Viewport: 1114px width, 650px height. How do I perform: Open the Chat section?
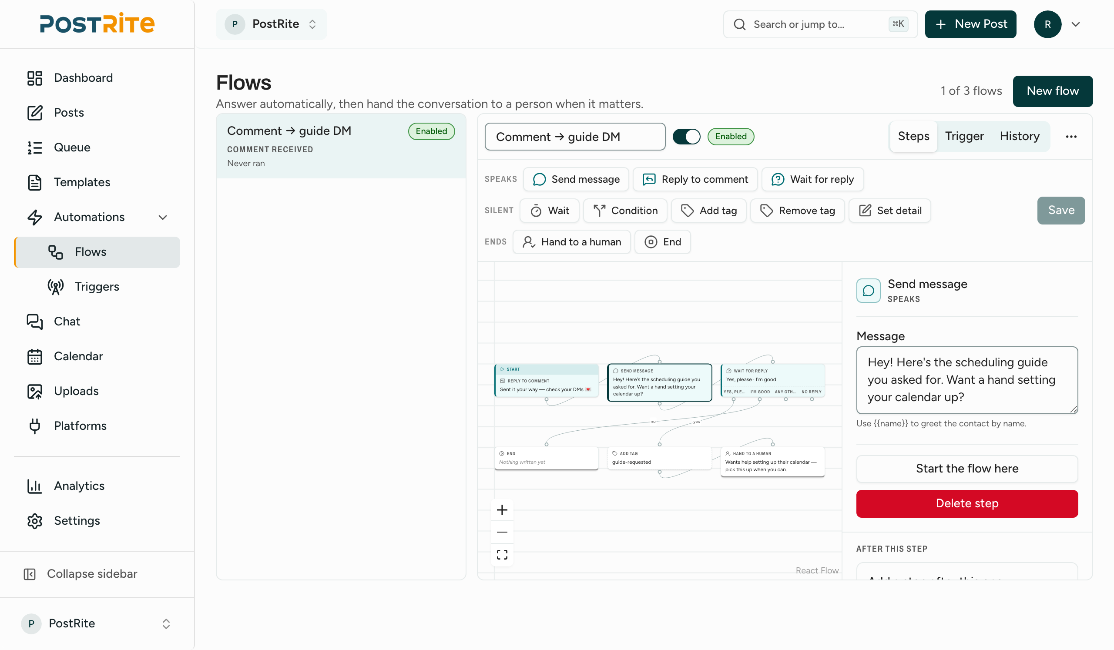tap(97, 321)
